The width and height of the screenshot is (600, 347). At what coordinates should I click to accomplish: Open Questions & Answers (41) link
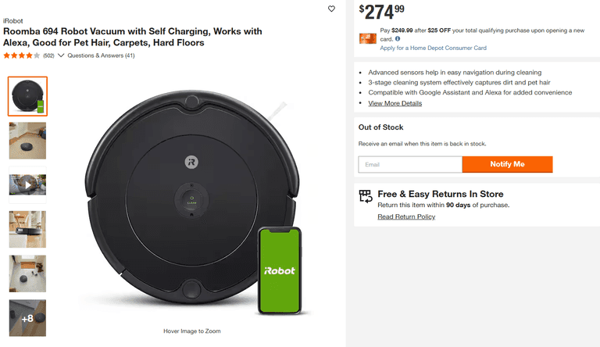click(101, 55)
